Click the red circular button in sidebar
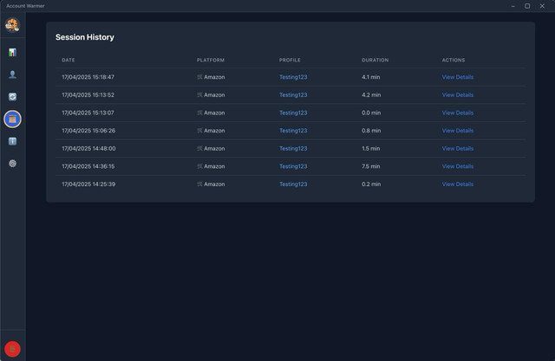Image resolution: width=555 pixels, height=361 pixels. click(x=12, y=349)
